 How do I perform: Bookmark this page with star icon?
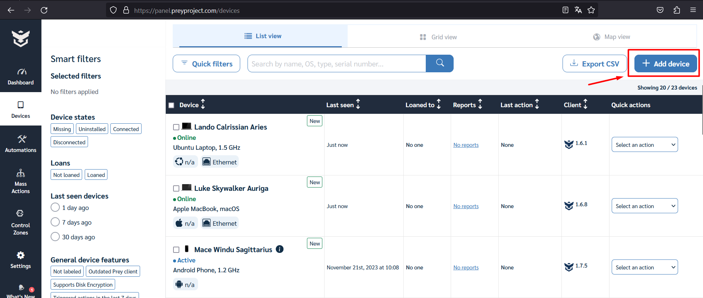coord(591,10)
